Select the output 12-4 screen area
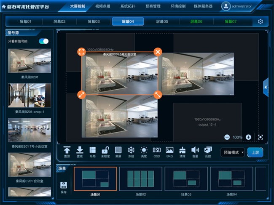This screenshot has height=205, width=274. pyautogui.click(x=207, y=122)
